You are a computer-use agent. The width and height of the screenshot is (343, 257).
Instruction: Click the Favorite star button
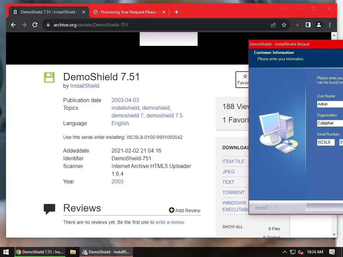pyautogui.click(x=242, y=80)
